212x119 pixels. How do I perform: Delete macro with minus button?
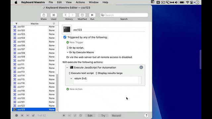[x=28, y=115]
